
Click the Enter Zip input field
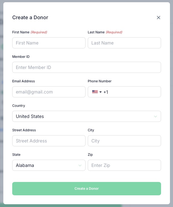[x=124, y=165]
